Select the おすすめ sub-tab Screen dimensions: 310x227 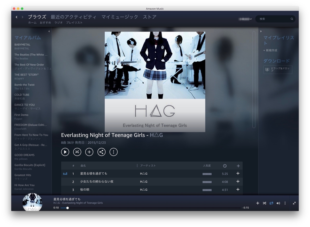[x=45, y=23]
